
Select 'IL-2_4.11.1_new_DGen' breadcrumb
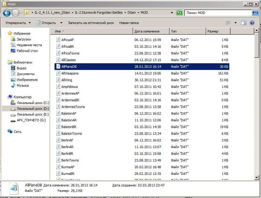tap(52, 13)
